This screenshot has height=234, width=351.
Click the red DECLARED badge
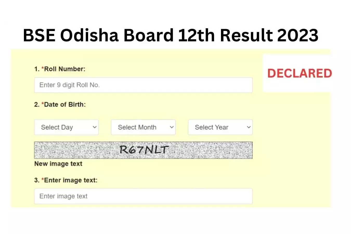point(300,73)
